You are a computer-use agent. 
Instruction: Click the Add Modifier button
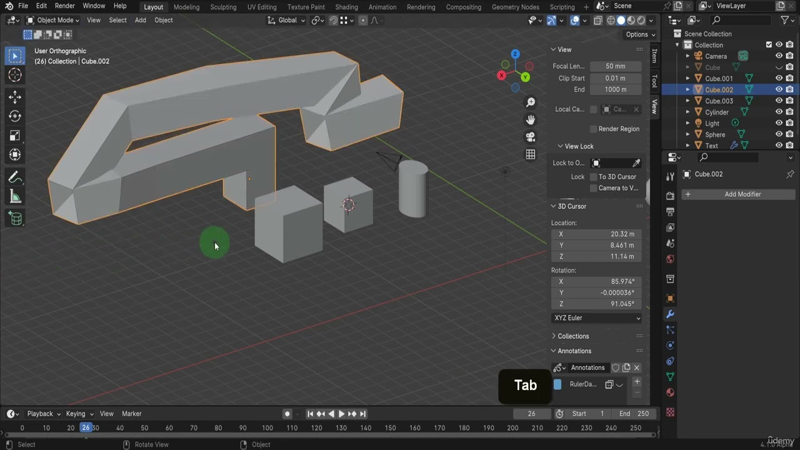738,194
